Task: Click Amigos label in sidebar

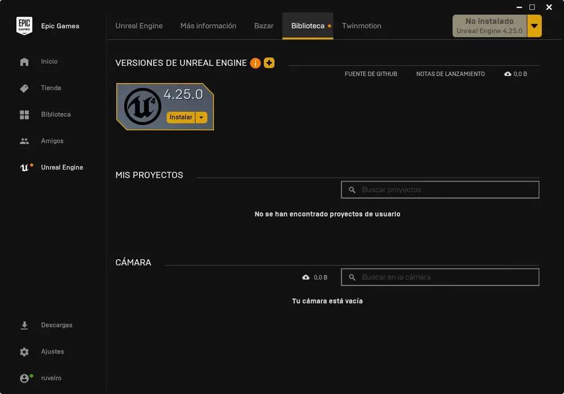Action: click(x=52, y=141)
